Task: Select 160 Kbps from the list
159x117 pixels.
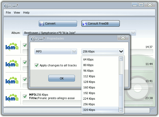Action: pos(101,87)
